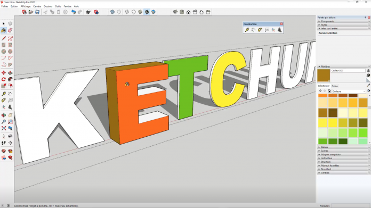Switch to the house Front view

pyautogui.click(x=188, y=12)
